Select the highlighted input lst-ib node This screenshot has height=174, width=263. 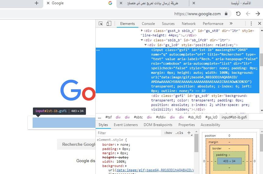[177, 70]
